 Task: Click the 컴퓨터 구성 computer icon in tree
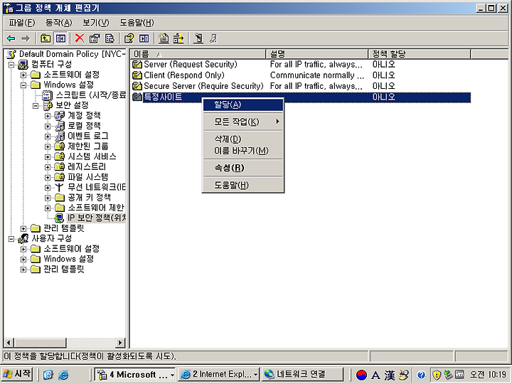click(x=23, y=64)
